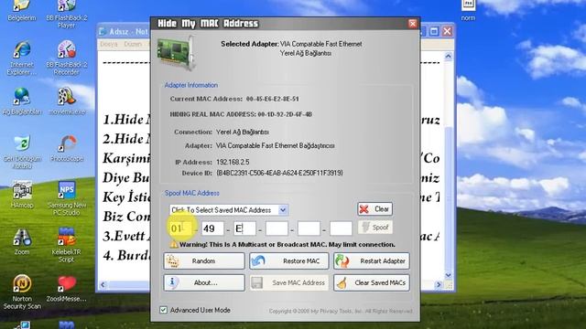Open KelebekTR Script desktop icon
Image resolution: width=586 pixels, height=329 pixels.
tap(67, 245)
